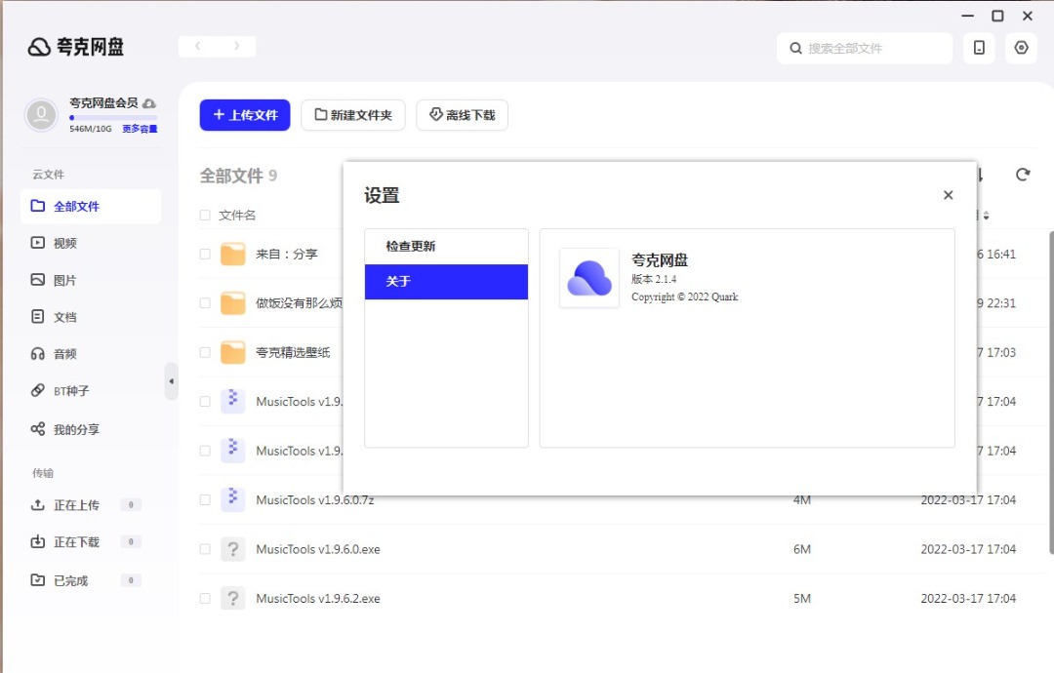Click the forward navigation arrow
1054x673 pixels.
(236, 46)
